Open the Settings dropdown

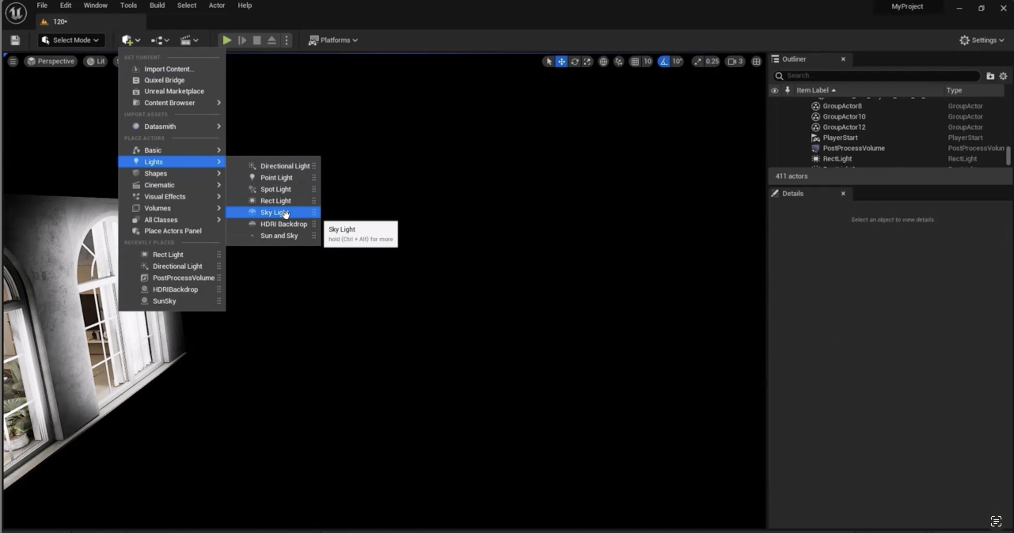[982, 40]
